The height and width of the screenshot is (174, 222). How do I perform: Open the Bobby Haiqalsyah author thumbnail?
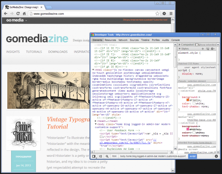click(23, 133)
